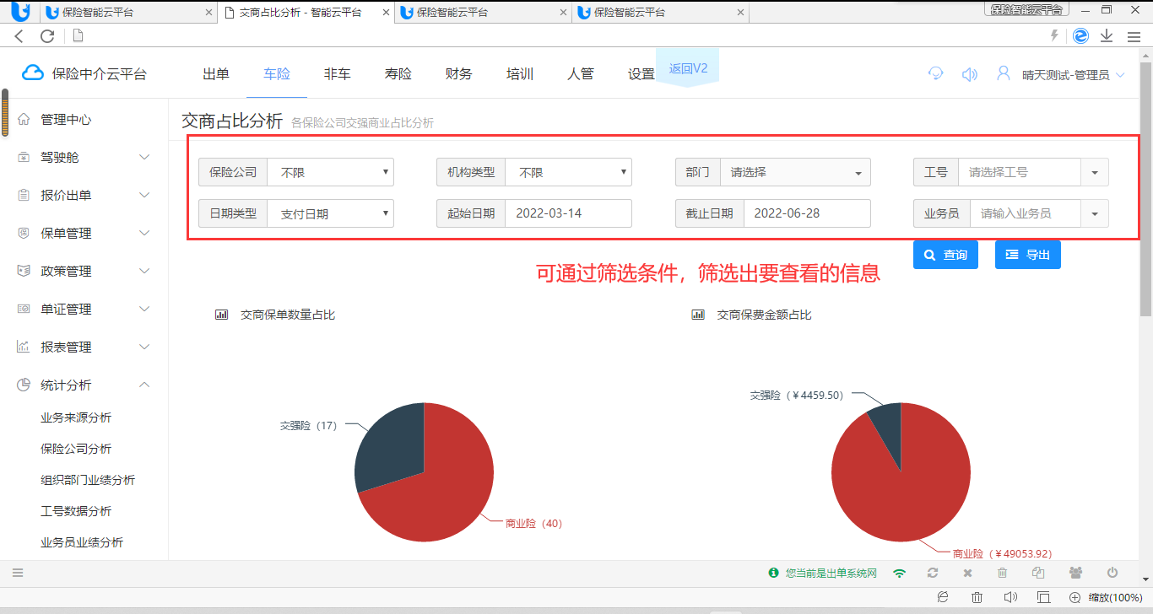Click the green info icon in status bar

point(773,574)
